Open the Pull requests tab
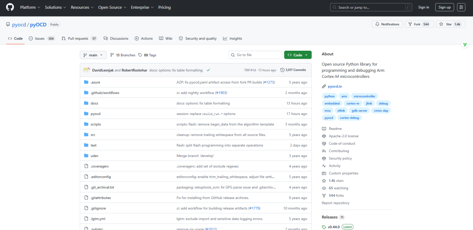Image resolution: width=473 pixels, height=230 pixels. coord(79,38)
